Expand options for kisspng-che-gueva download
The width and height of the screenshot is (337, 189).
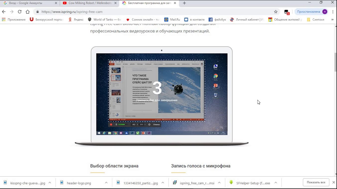pos(50,183)
